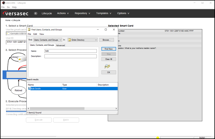Click the Description input field

70,56
